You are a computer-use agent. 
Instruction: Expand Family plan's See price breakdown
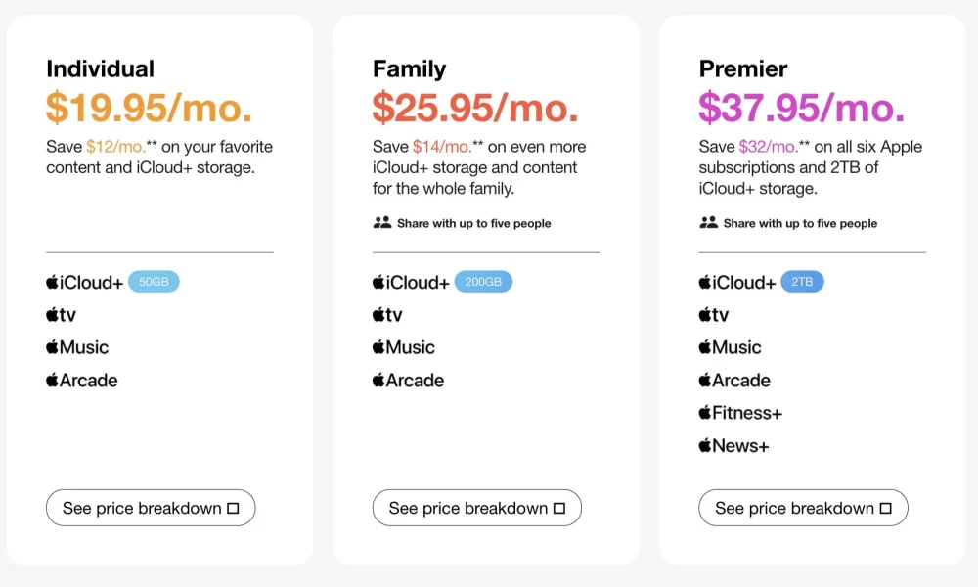[x=477, y=508]
